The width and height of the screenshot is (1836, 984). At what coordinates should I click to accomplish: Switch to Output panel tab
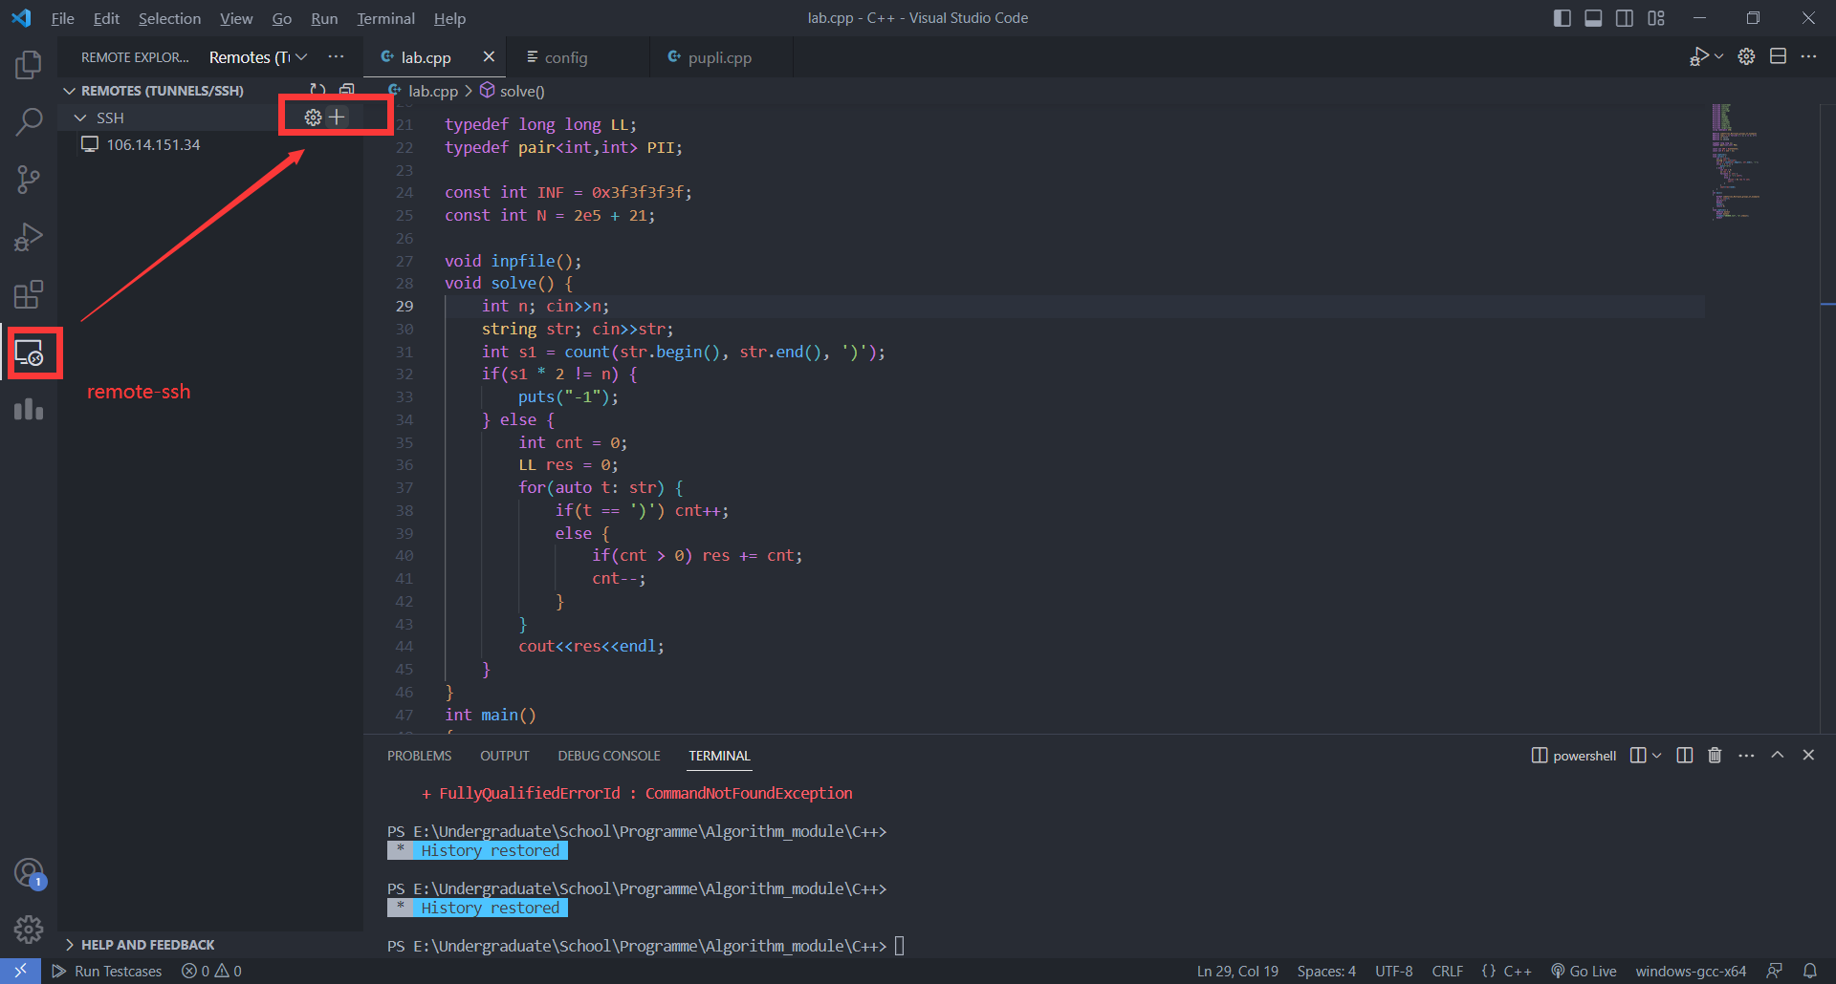tap(504, 756)
